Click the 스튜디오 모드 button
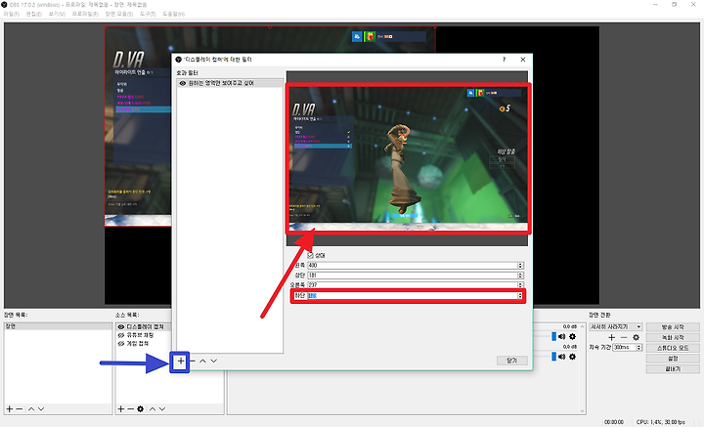Image resolution: width=704 pixels, height=427 pixels. coord(673,348)
